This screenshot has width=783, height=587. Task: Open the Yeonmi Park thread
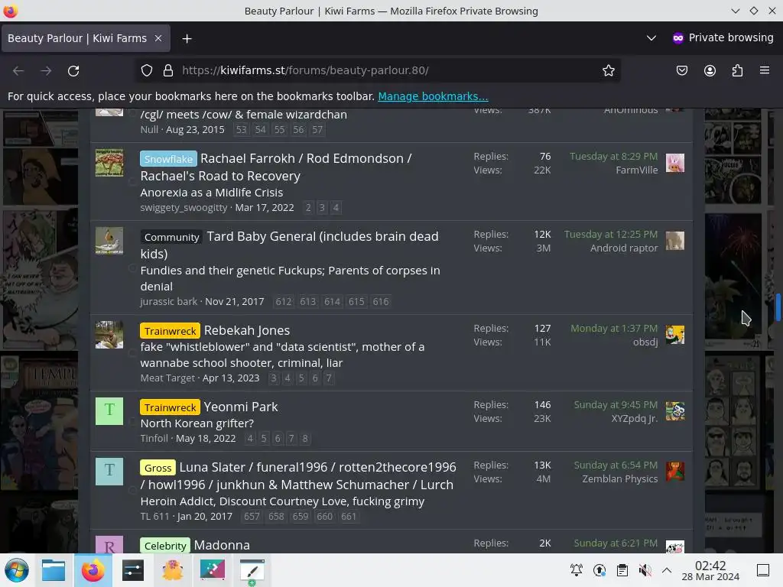tap(241, 407)
